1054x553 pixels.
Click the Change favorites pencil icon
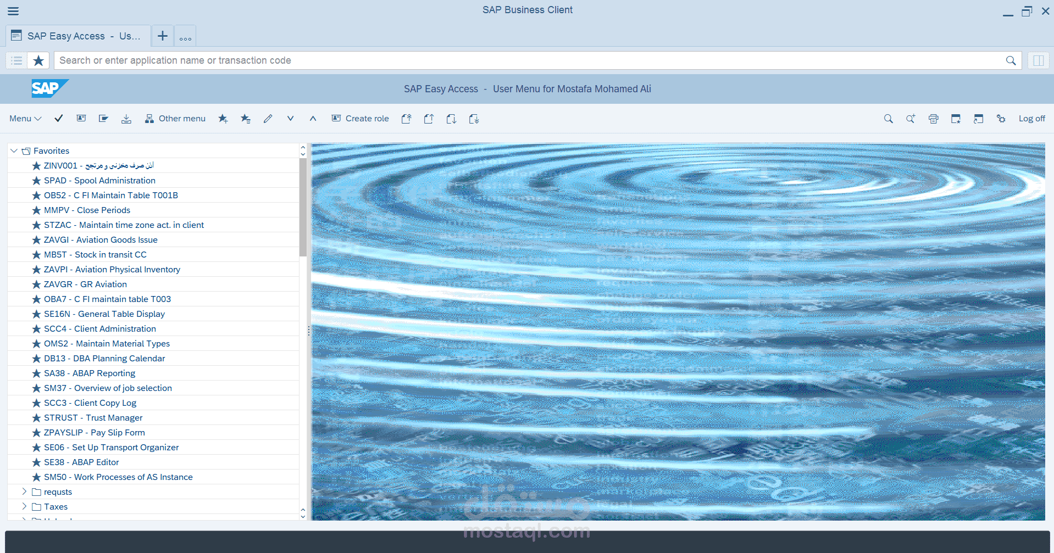point(268,119)
